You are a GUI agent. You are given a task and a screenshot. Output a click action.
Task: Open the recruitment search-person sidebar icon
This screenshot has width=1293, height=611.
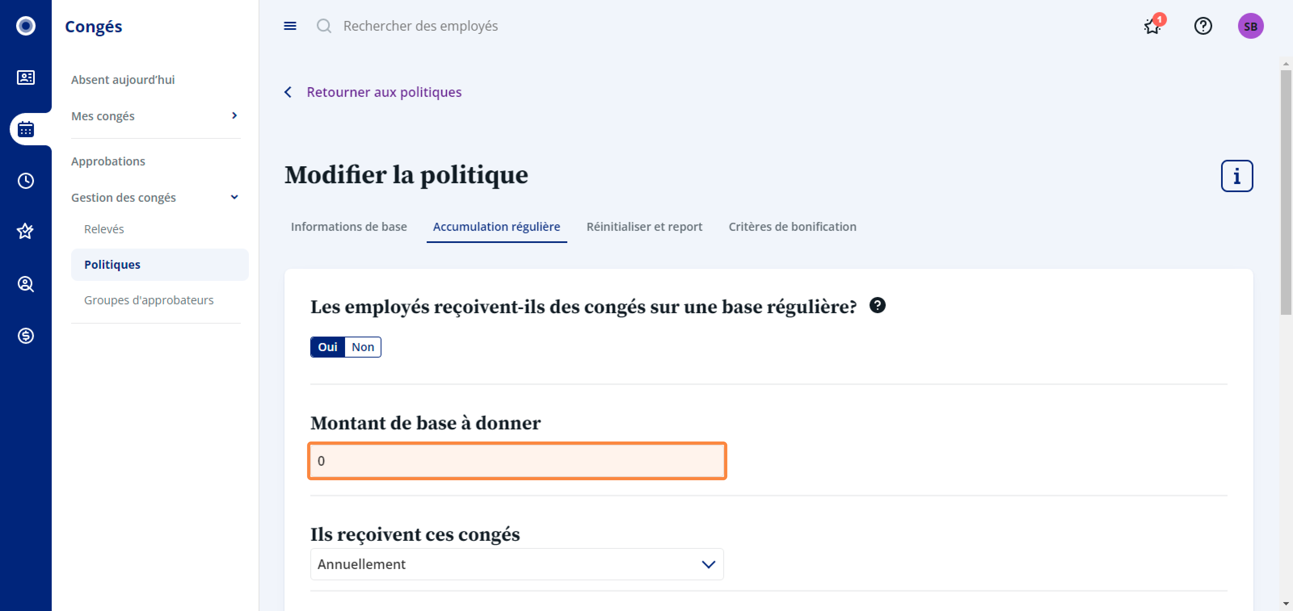point(25,284)
